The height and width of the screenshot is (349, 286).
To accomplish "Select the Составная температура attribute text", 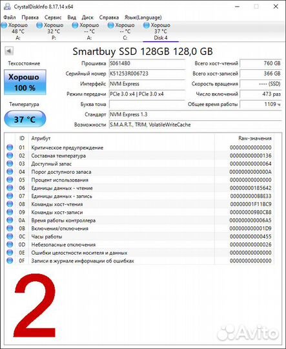I will pos(59,156).
